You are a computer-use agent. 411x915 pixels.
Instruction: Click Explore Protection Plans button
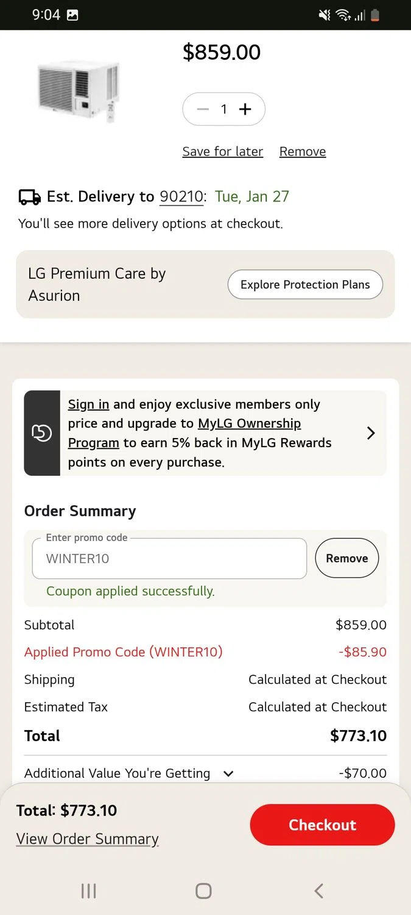(x=305, y=285)
